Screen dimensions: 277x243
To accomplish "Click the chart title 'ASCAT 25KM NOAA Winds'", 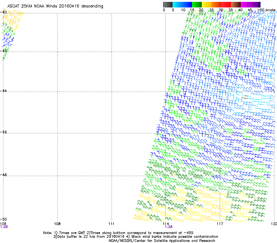I will tap(32, 6).
